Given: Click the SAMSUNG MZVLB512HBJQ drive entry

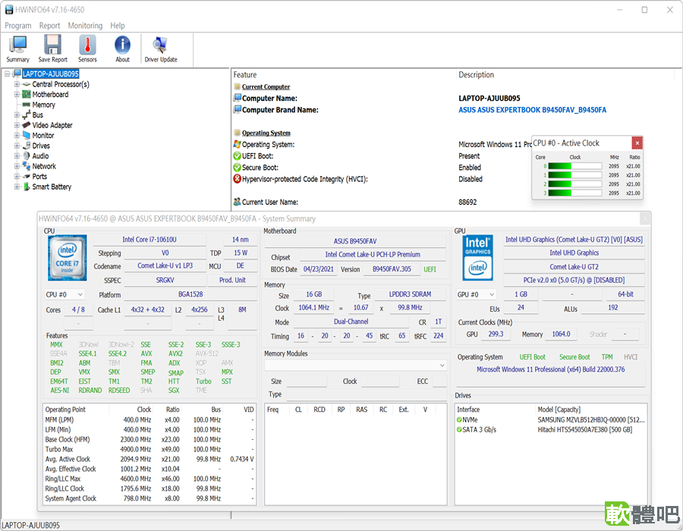Looking at the screenshot, I should coord(590,420).
